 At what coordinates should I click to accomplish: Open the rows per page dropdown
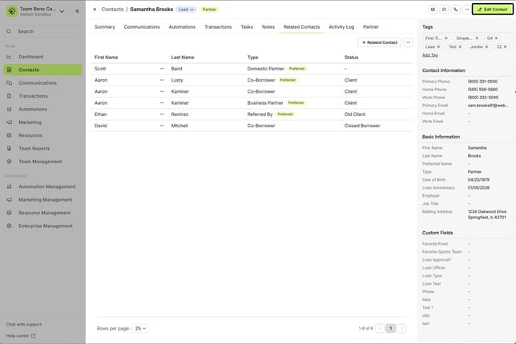click(x=140, y=328)
